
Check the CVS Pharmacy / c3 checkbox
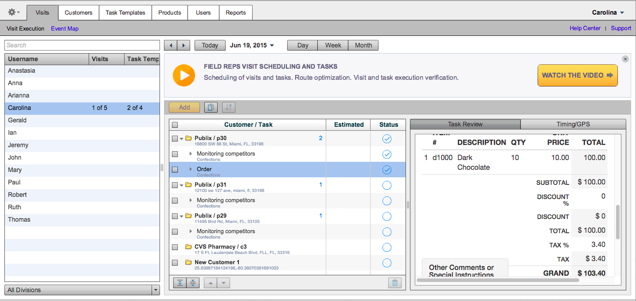(175, 247)
